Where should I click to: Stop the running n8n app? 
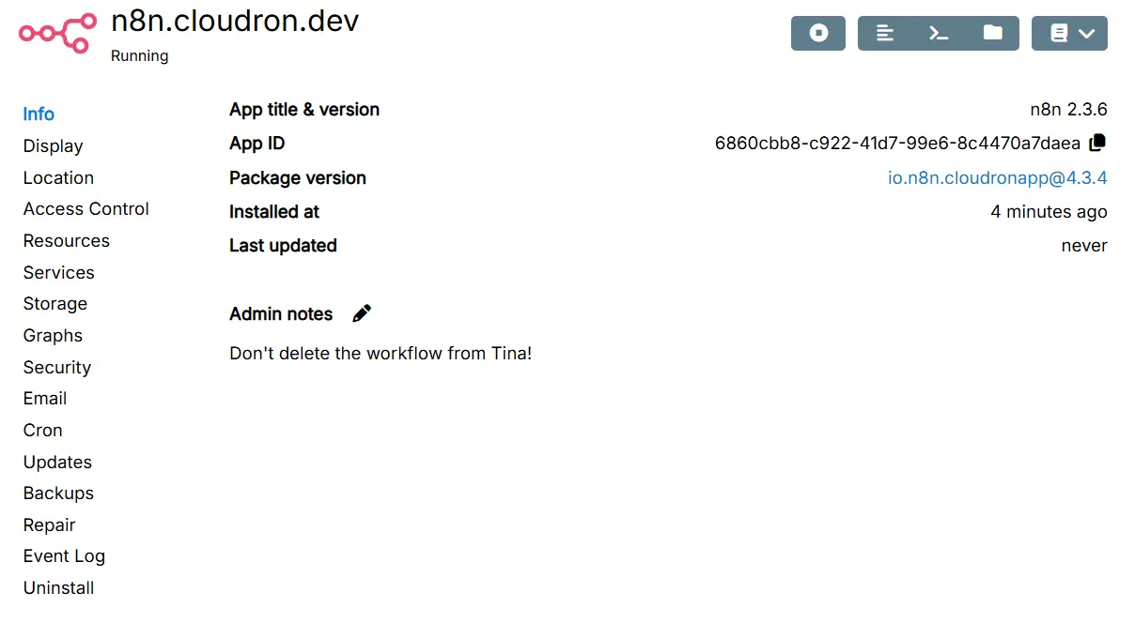tap(818, 33)
